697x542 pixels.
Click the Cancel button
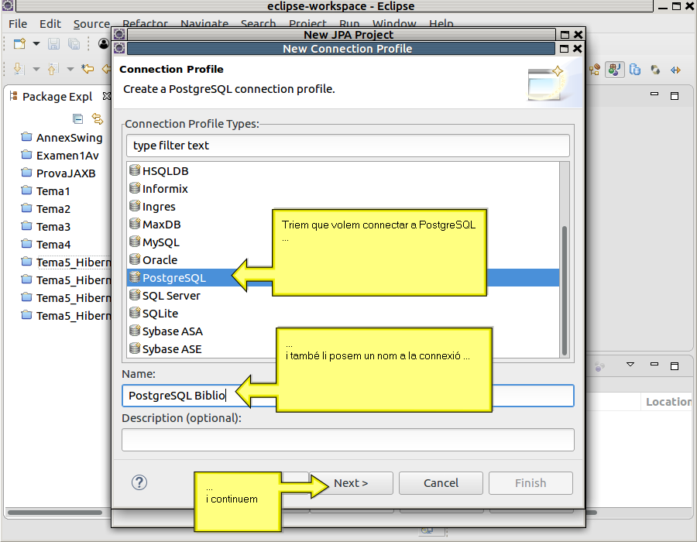tap(441, 483)
